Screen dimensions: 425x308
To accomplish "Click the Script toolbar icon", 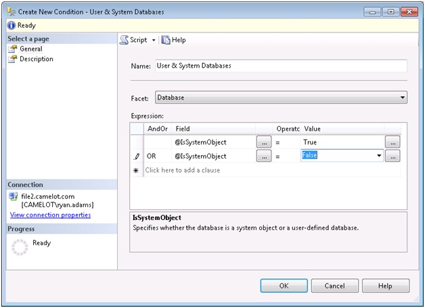I will 125,40.
